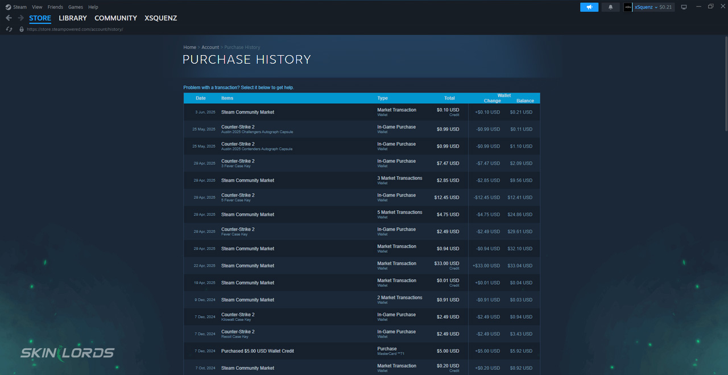
Task: Click the Type column header
Action: click(382, 98)
